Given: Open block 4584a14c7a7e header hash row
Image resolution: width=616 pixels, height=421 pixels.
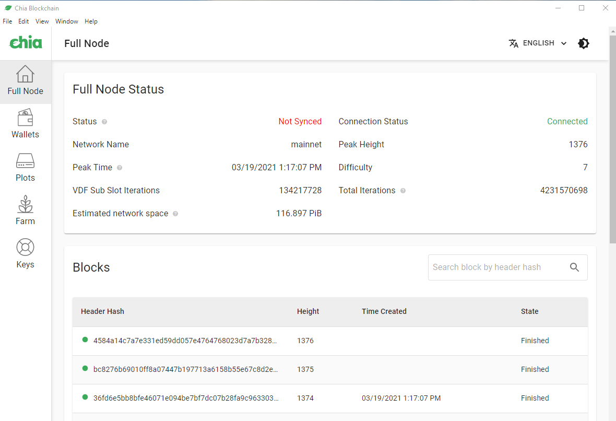Looking at the screenshot, I should (x=185, y=341).
